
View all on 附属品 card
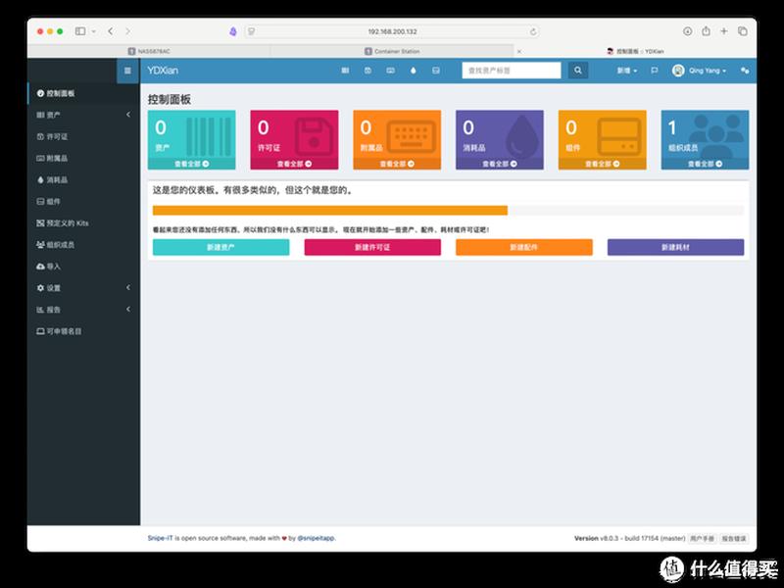(397, 164)
